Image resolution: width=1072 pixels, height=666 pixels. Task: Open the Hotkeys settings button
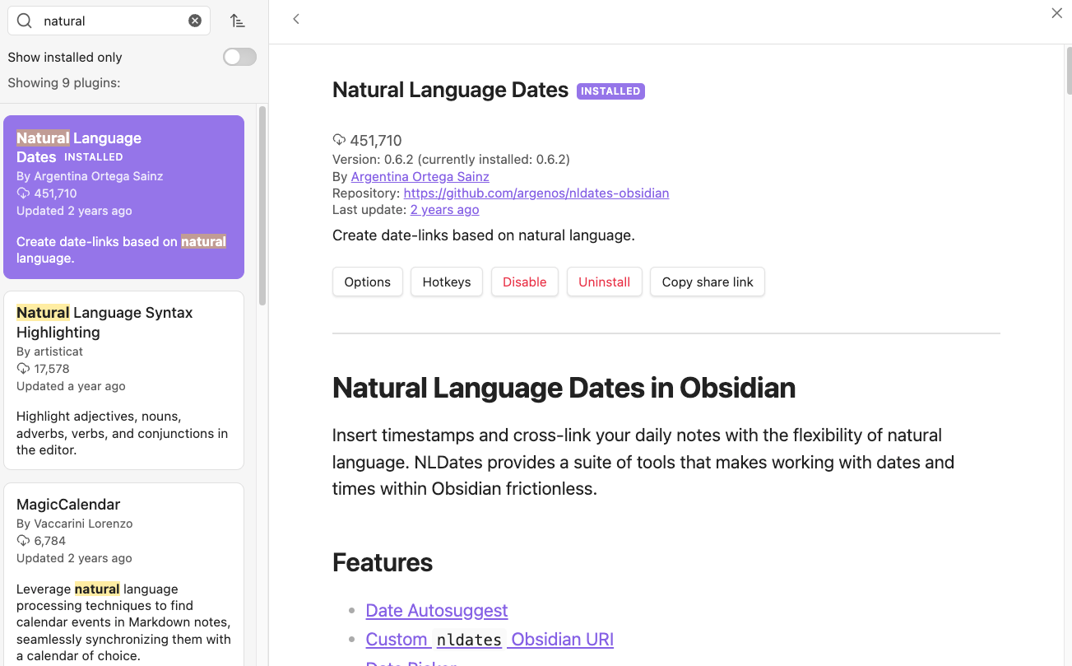coord(446,282)
